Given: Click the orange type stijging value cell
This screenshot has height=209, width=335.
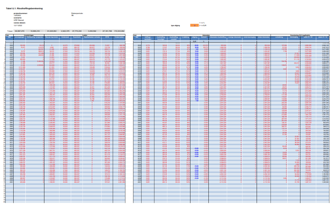Looking at the screenshot, I should tap(194, 26).
